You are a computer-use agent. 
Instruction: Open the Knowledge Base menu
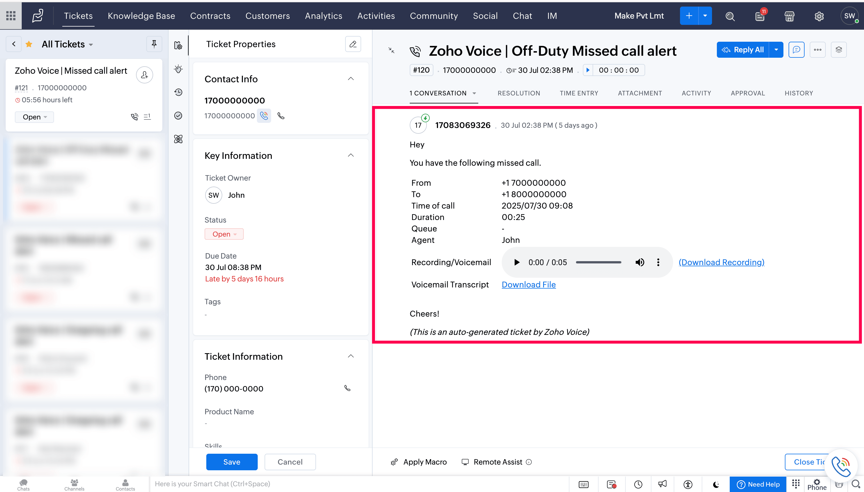pos(141,16)
